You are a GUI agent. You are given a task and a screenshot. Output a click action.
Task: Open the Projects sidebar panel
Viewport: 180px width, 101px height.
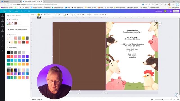(x=3, y=46)
